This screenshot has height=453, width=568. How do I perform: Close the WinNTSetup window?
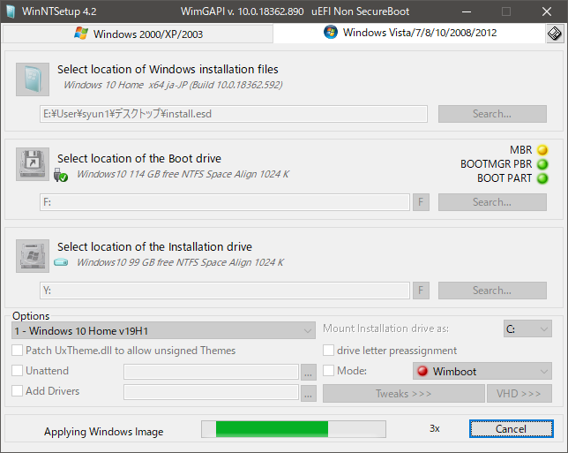tap(547, 11)
